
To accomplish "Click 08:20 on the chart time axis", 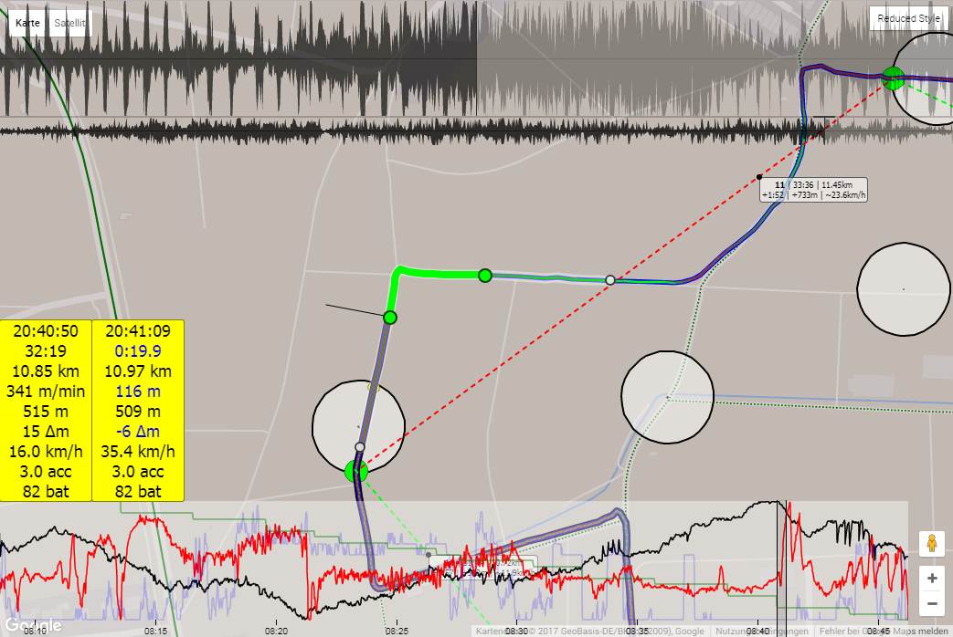I will 276,632.
